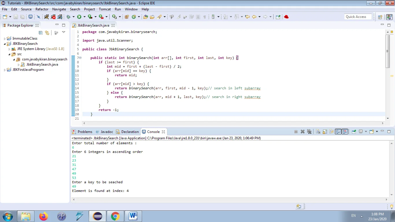The width and height of the screenshot is (395, 222).
Task: Expand the ImmutableClass project
Action: tap(5, 38)
